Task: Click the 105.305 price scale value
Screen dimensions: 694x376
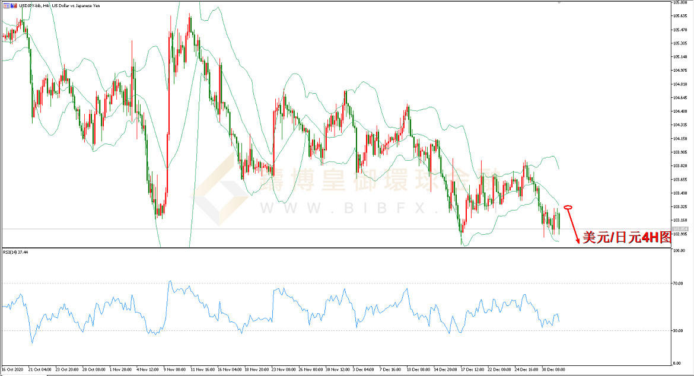Action: click(680, 43)
